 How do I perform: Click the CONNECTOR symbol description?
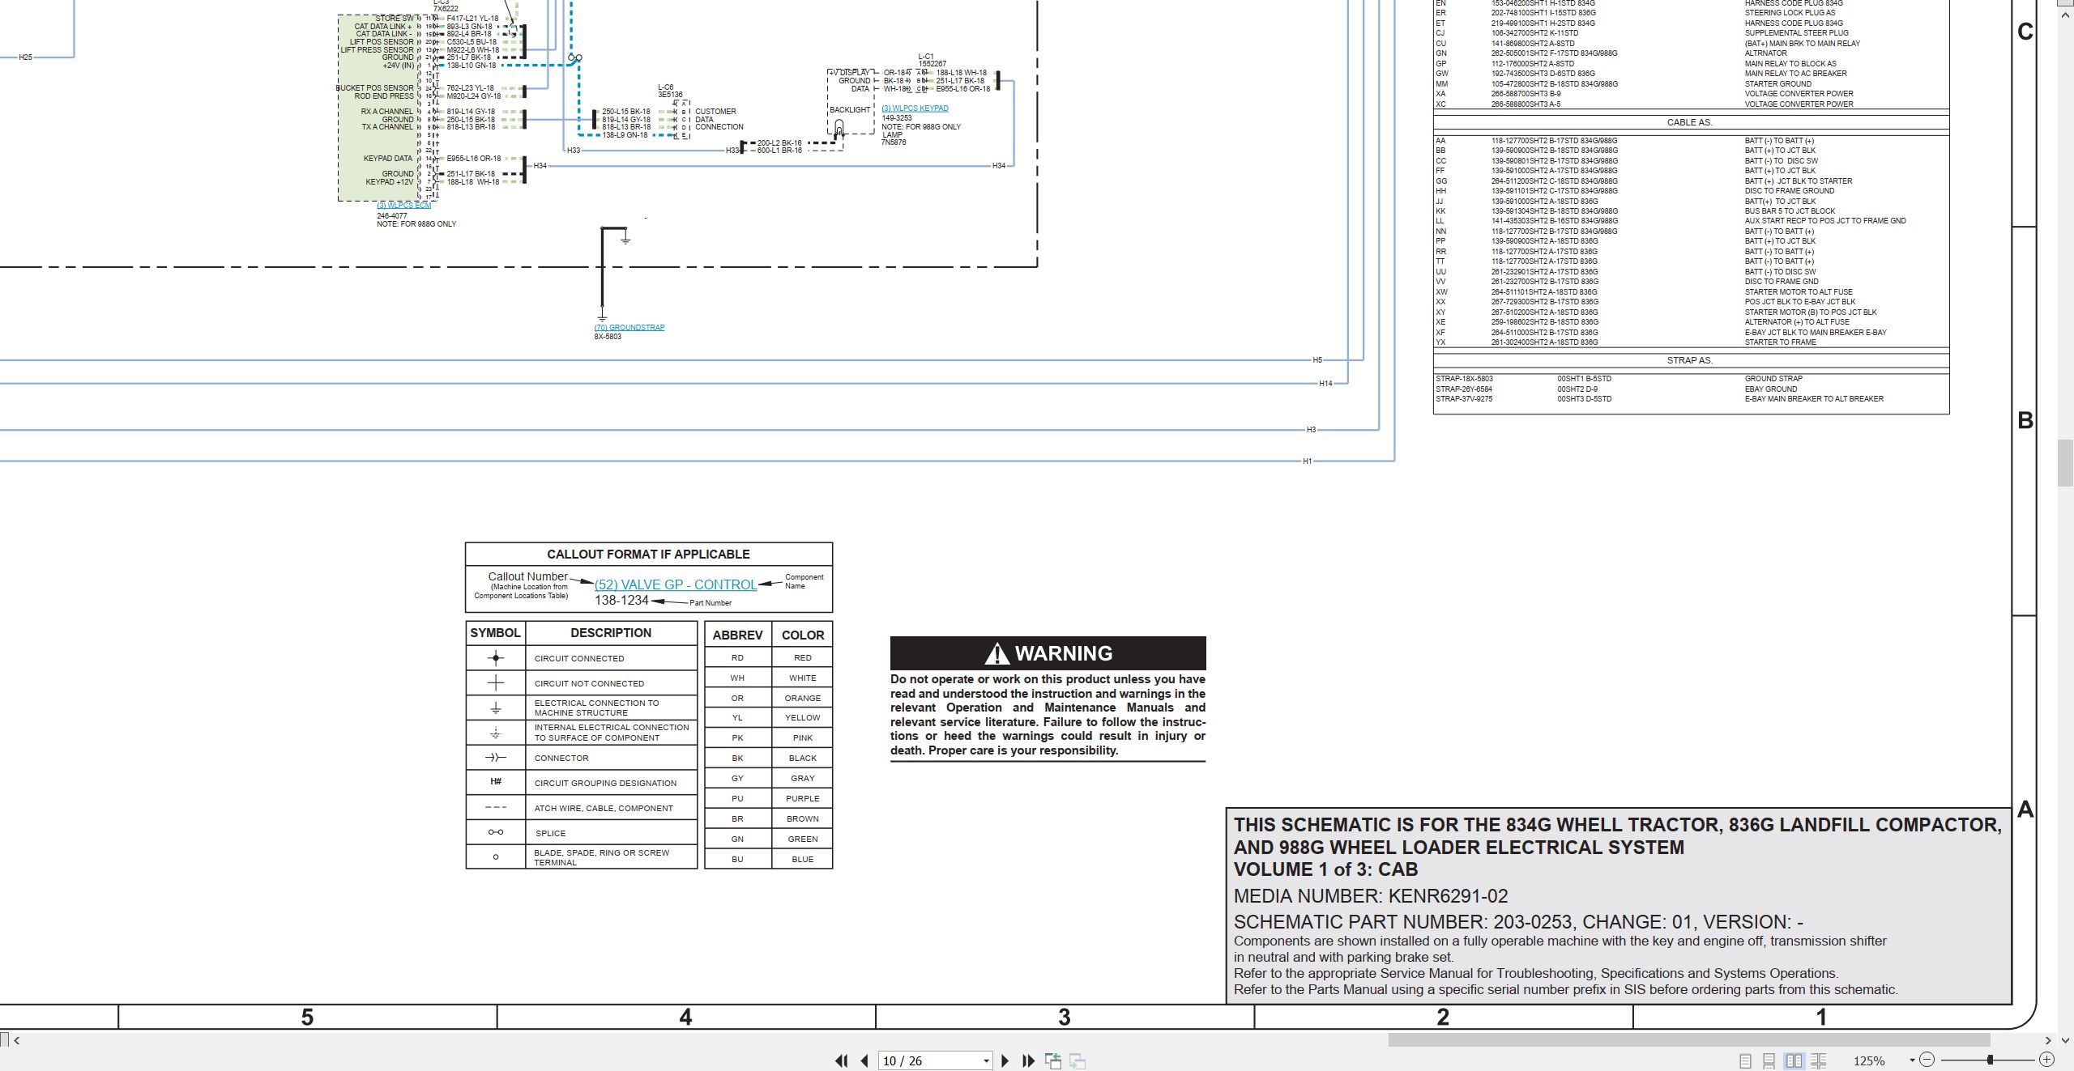click(x=561, y=759)
